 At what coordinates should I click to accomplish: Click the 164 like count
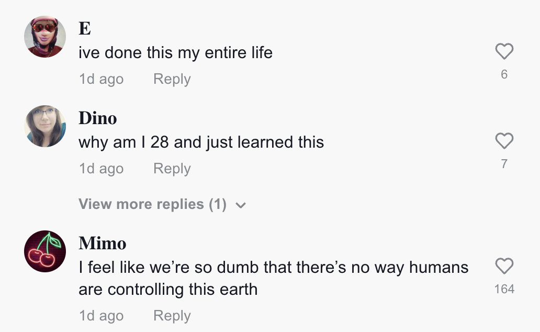(504, 289)
